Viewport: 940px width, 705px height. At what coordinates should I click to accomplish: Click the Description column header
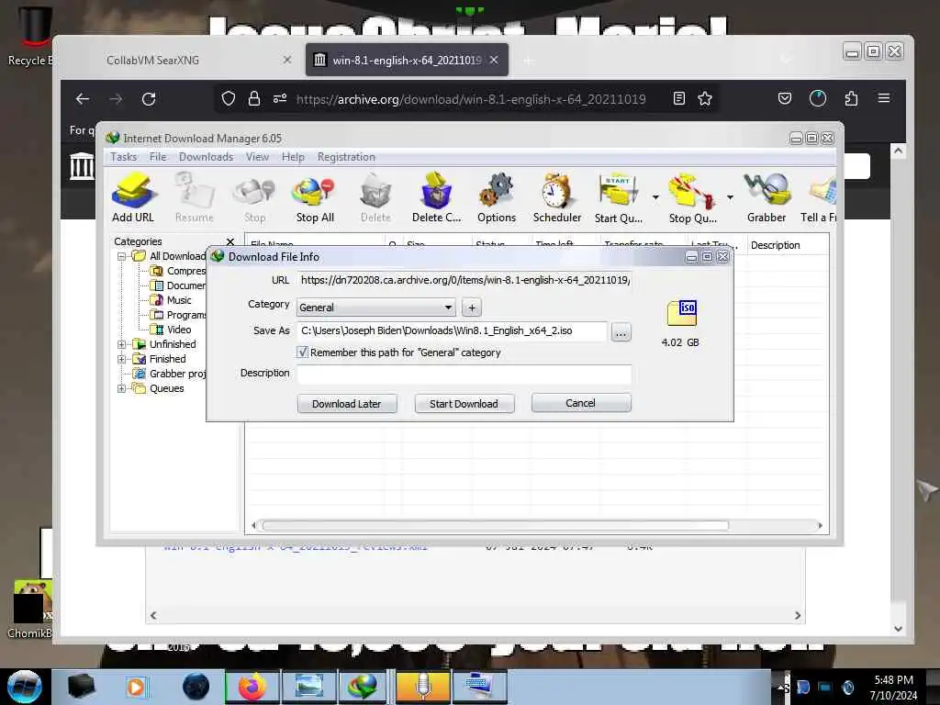pos(776,245)
